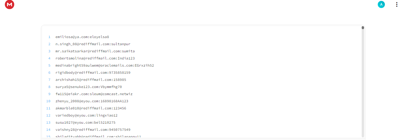Place cursor in the text of line 12

[87, 115]
